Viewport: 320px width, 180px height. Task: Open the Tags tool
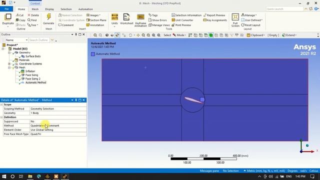point(153,15)
